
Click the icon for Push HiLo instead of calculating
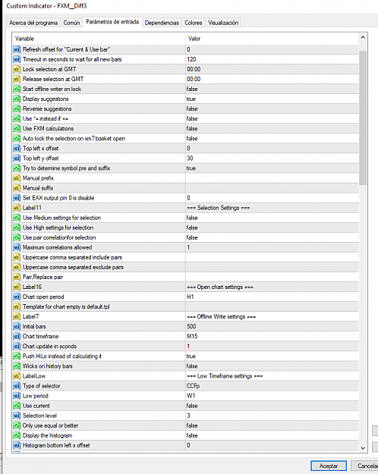[17, 356]
